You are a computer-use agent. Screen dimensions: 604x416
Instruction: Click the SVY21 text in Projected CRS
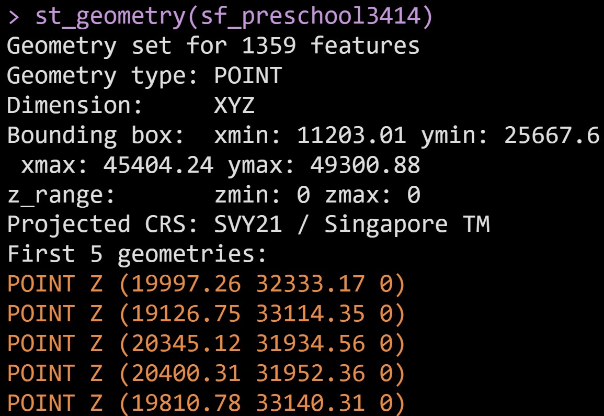point(248,224)
